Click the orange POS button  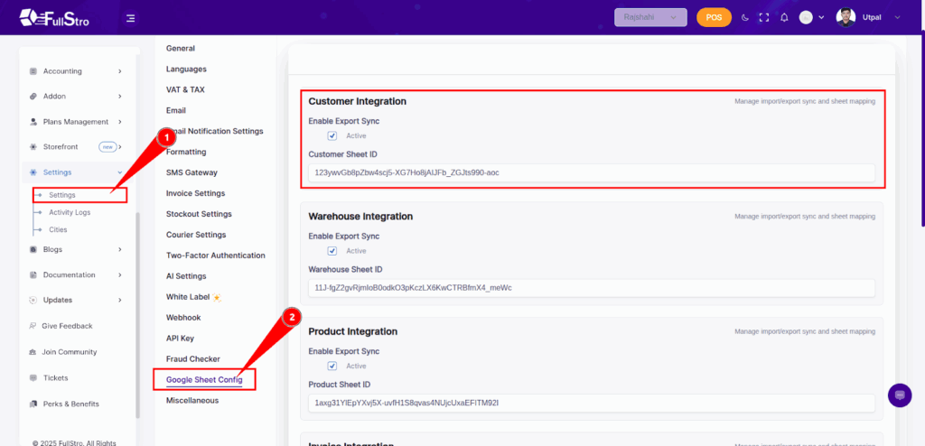point(714,17)
